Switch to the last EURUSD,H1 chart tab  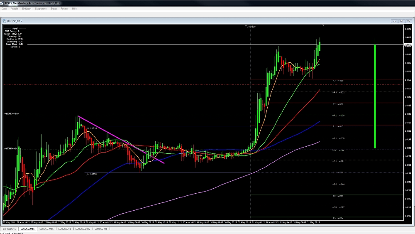point(101,229)
